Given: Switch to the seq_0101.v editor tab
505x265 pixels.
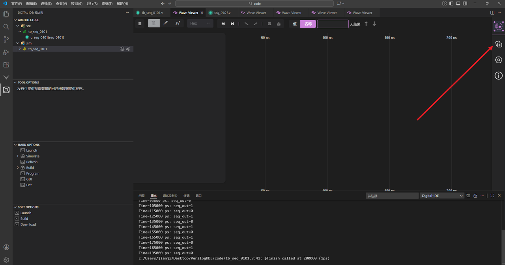Looking at the screenshot, I should point(222,13).
